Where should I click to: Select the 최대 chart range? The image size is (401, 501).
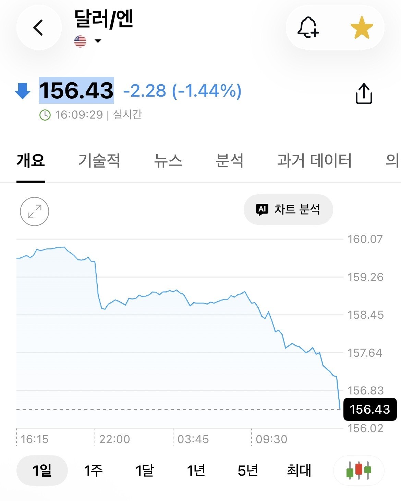pyautogui.click(x=299, y=471)
